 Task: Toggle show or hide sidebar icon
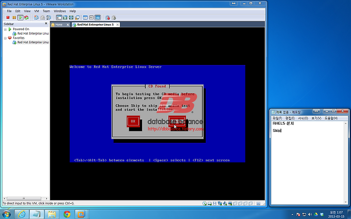tap(59, 18)
